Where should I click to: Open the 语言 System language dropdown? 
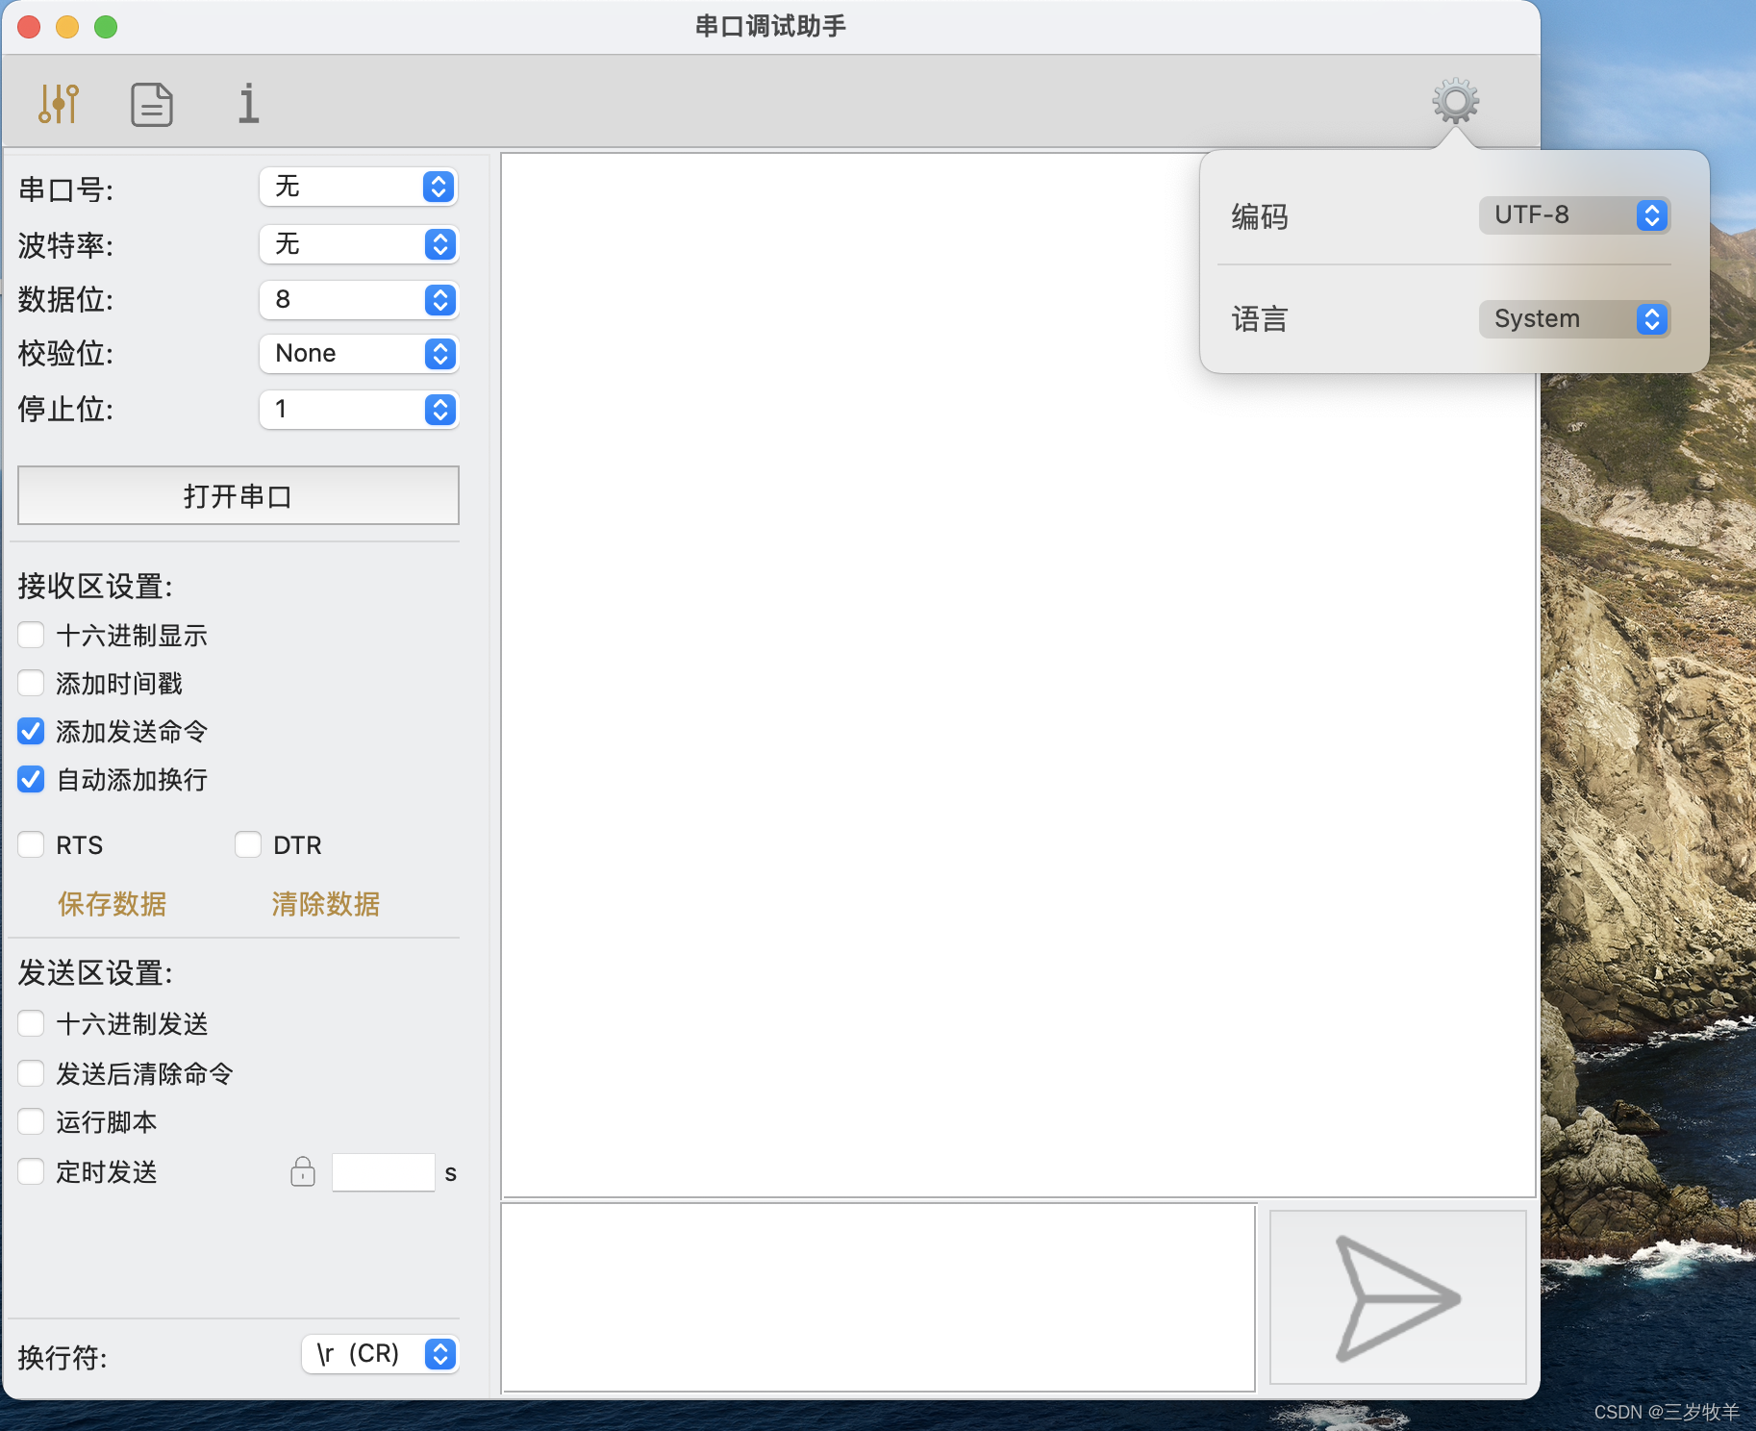tap(1574, 319)
